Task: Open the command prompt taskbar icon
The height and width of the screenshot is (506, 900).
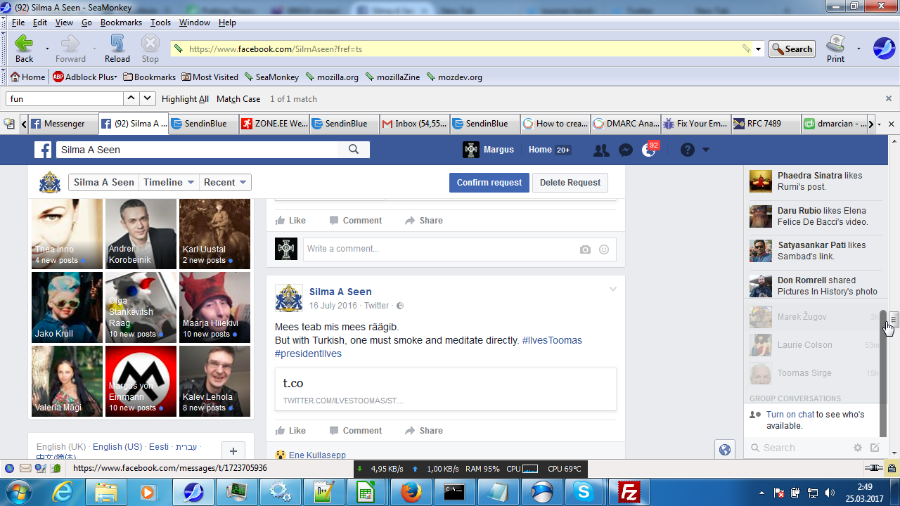Action: point(454,492)
